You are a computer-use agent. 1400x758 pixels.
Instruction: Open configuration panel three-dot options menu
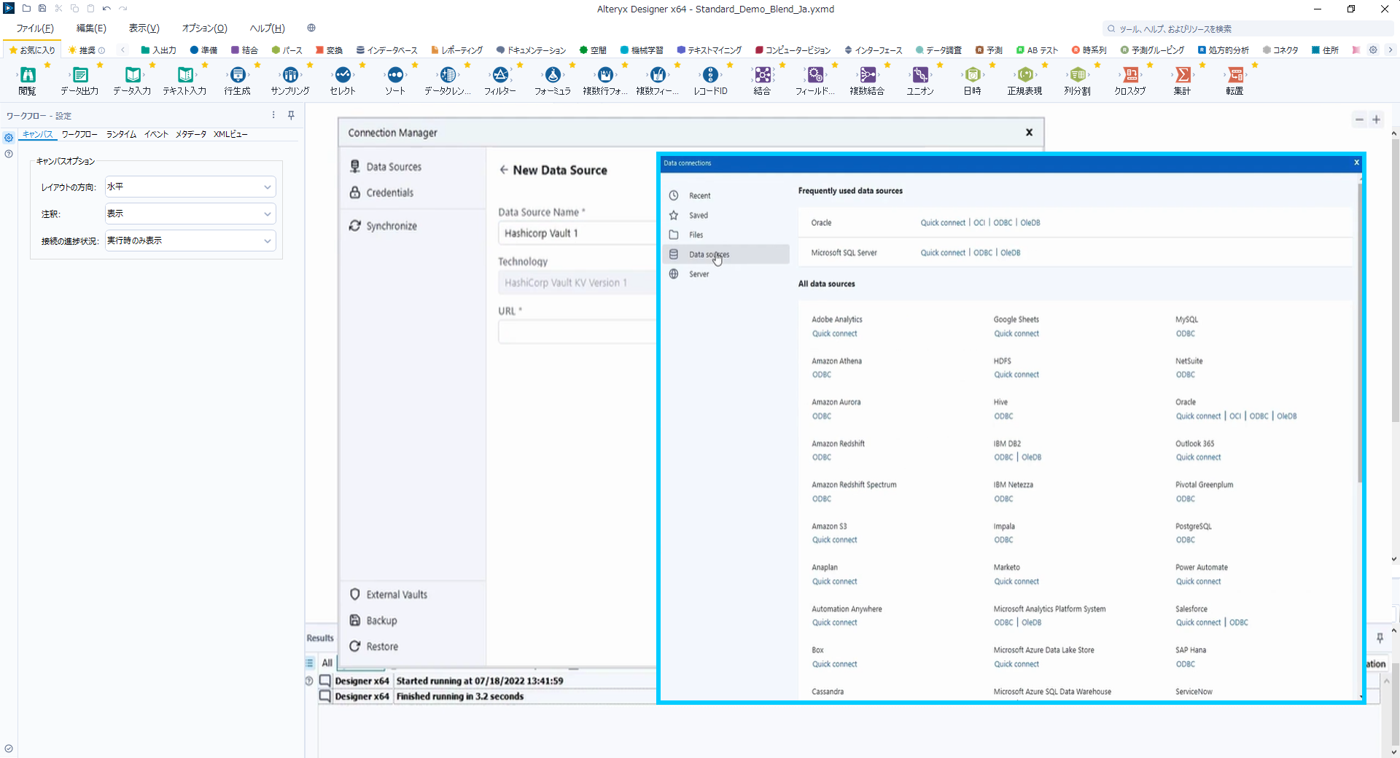click(x=273, y=115)
